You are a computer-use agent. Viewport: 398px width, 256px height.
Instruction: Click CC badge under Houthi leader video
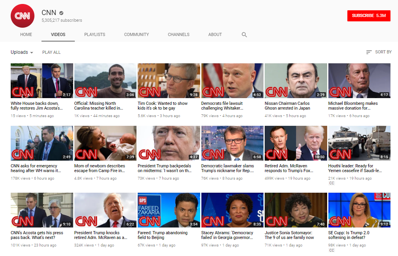click(332, 183)
